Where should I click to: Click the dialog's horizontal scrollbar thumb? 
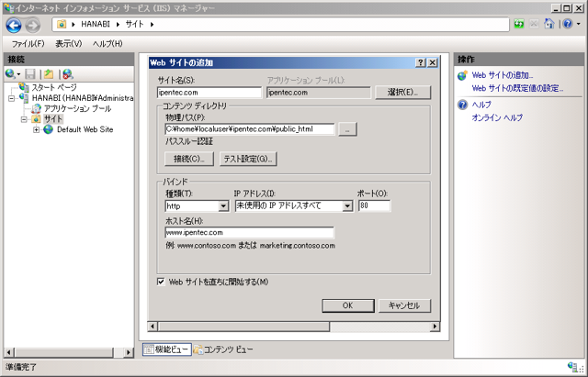243,327
